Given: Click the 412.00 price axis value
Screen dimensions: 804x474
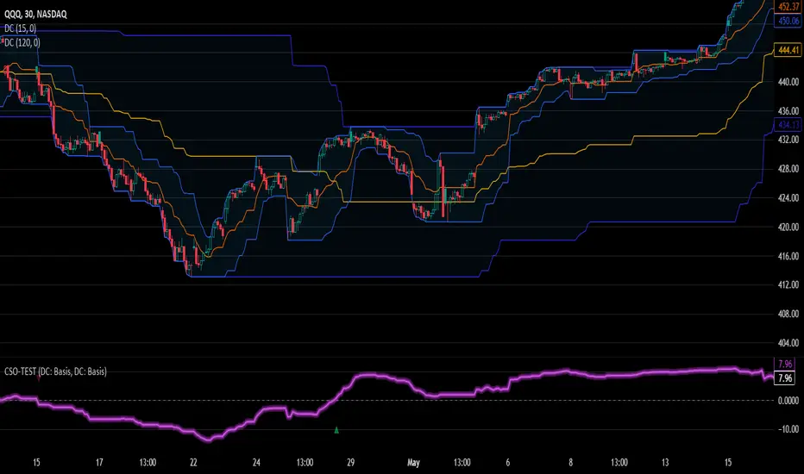Looking at the screenshot, I should [x=788, y=285].
